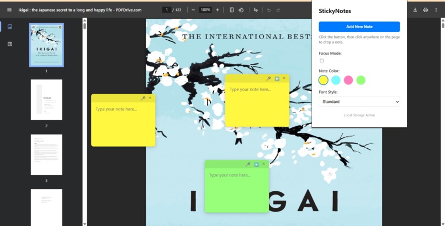Click the redo arrow in PDF toolbar
The height and width of the screenshot is (226, 445).
278,10
